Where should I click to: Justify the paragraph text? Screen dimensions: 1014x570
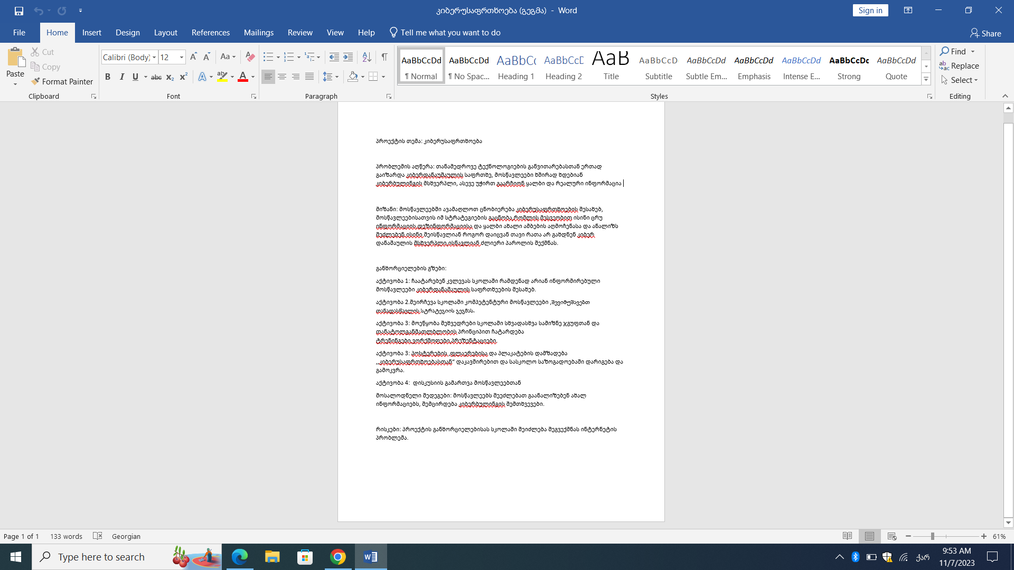click(x=309, y=77)
